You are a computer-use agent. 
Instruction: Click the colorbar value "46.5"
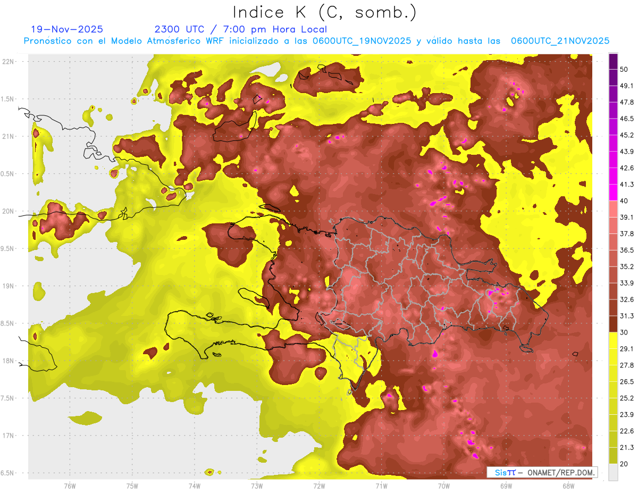pyautogui.click(x=627, y=119)
